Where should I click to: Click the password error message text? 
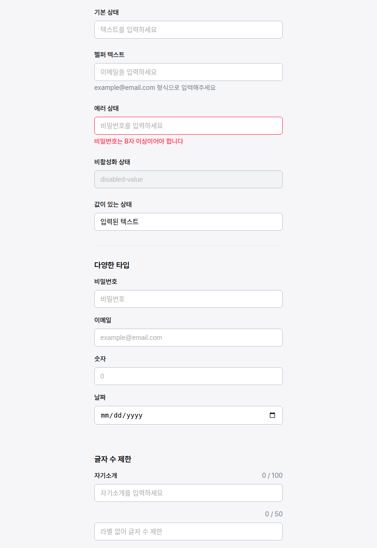pyautogui.click(x=139, y=141)
